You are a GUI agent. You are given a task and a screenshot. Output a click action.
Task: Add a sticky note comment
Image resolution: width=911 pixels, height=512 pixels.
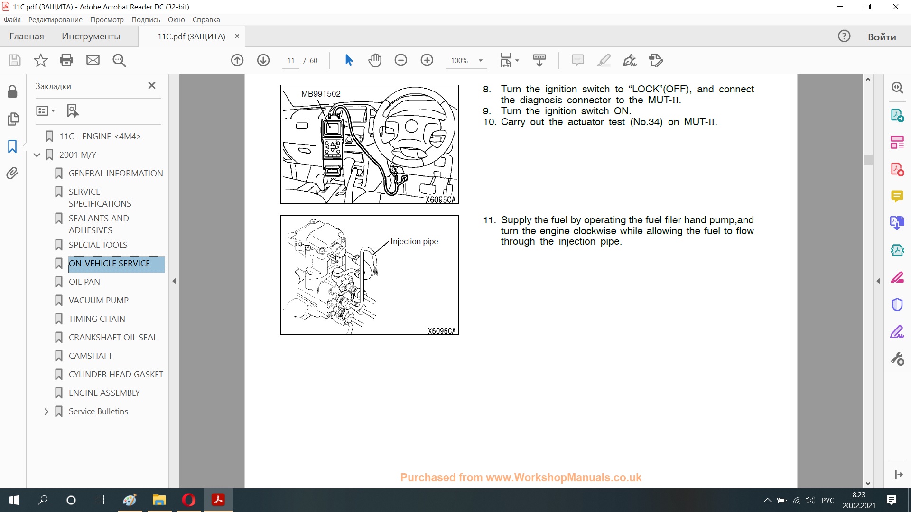point(577,60)
